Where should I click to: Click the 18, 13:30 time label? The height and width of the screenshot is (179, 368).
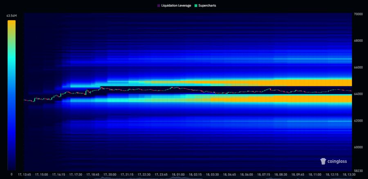[x=348, y=174]
